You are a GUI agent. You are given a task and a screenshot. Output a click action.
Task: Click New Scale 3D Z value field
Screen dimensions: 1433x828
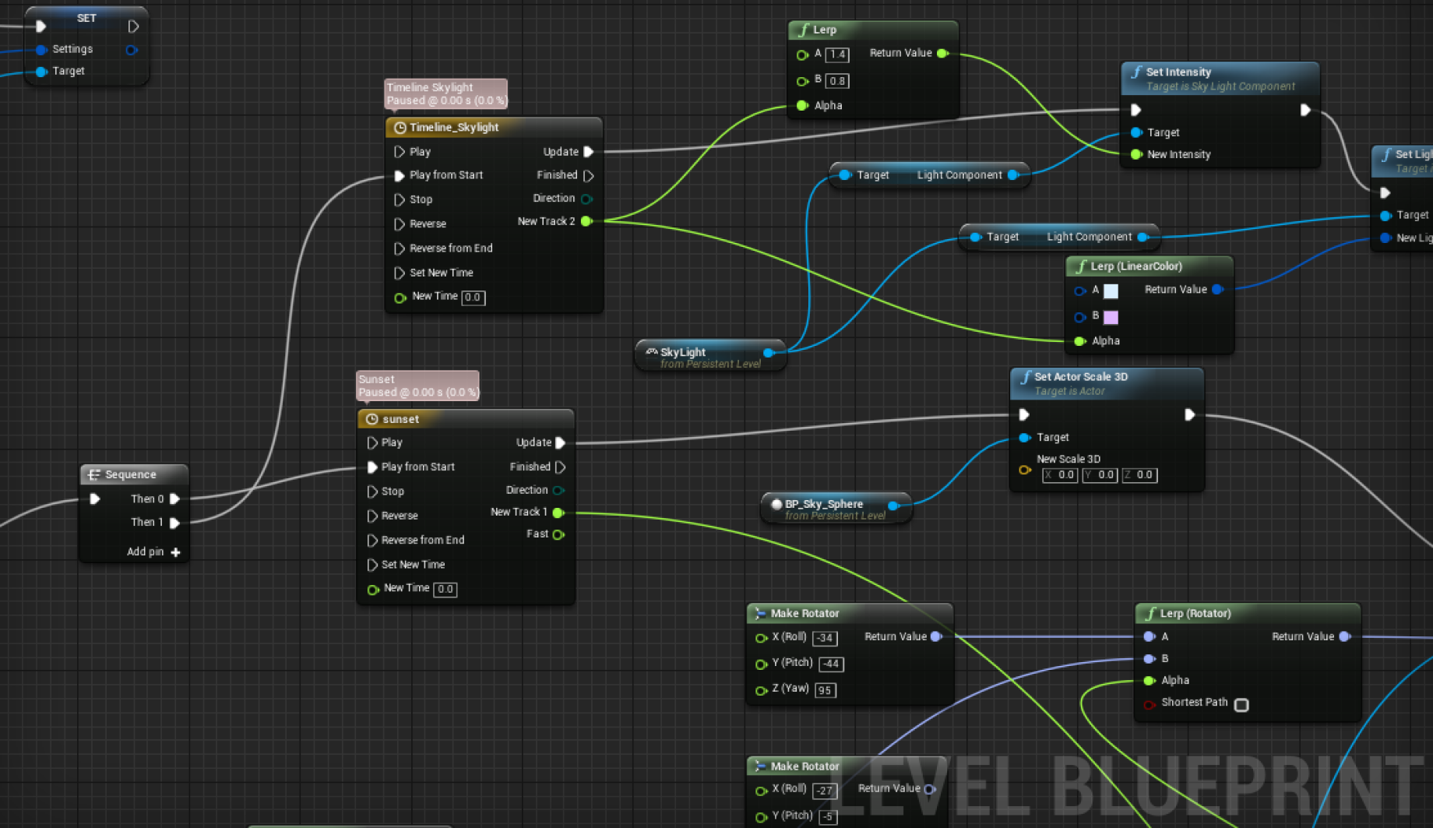tap(1139, 475)
